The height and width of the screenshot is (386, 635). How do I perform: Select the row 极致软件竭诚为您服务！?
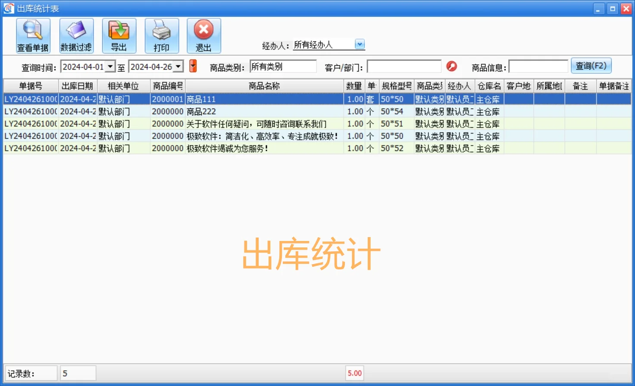[317, 148]
